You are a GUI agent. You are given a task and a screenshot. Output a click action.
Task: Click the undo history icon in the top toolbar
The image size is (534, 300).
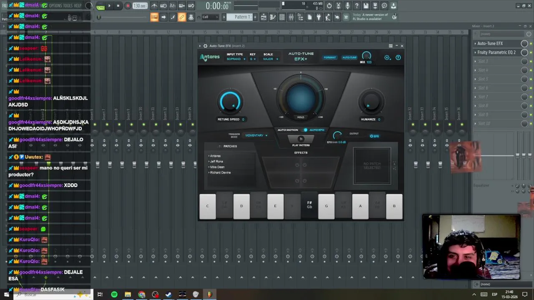click(329, 6)
